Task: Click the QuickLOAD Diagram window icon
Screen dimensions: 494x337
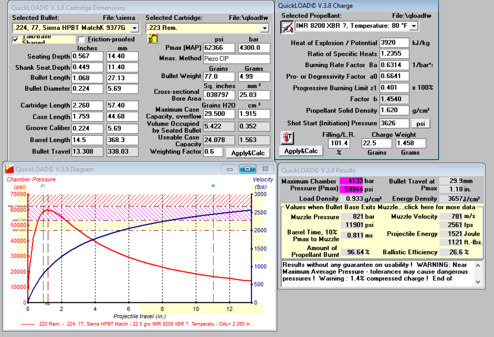Action: coord(10,169)
